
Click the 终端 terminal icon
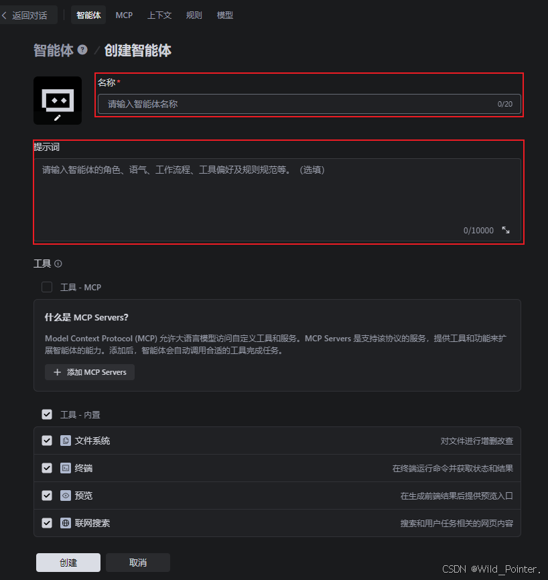(x=66, y=468)
